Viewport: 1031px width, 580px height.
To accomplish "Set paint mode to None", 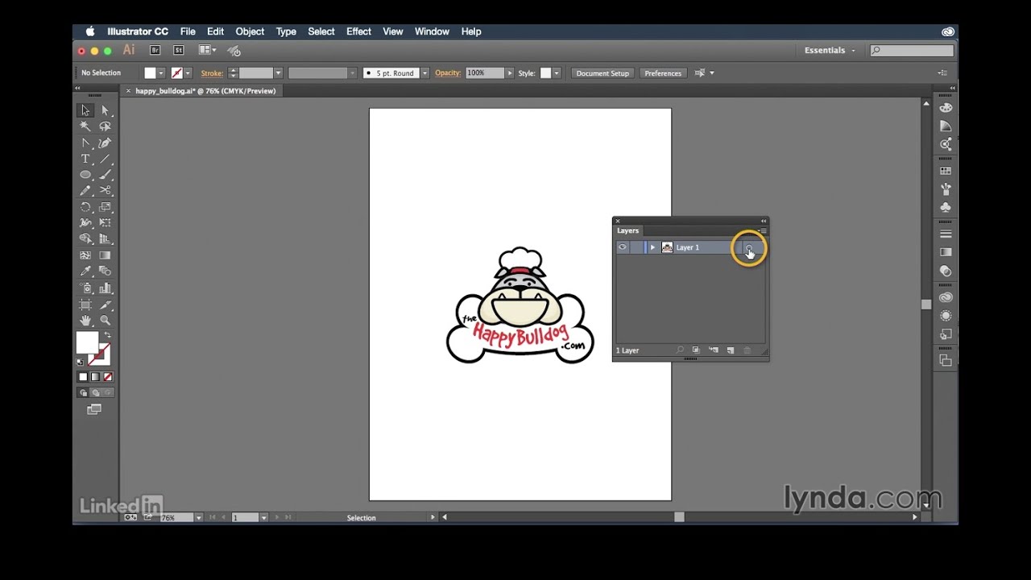I will [x=108, y=376].
